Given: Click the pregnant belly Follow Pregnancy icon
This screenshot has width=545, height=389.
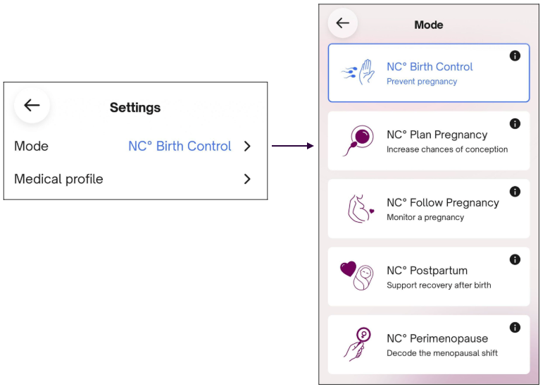Looking at the screenshot, I should [361, 209].
